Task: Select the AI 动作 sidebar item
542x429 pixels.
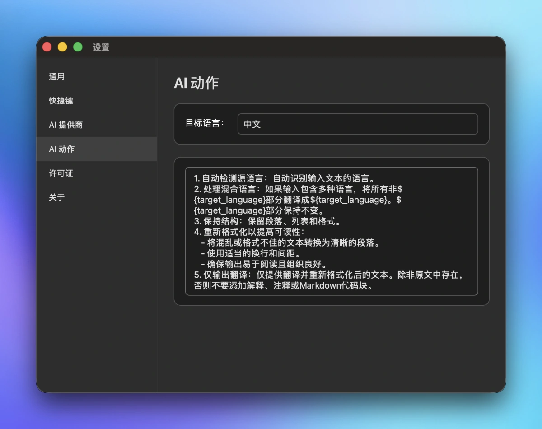Action: click(62, 149)
